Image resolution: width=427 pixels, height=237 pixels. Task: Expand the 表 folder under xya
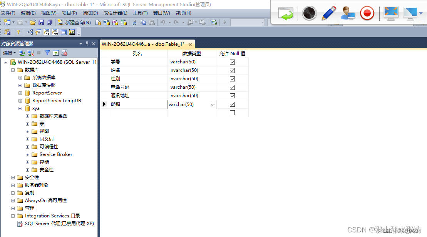tap(27, 124)
